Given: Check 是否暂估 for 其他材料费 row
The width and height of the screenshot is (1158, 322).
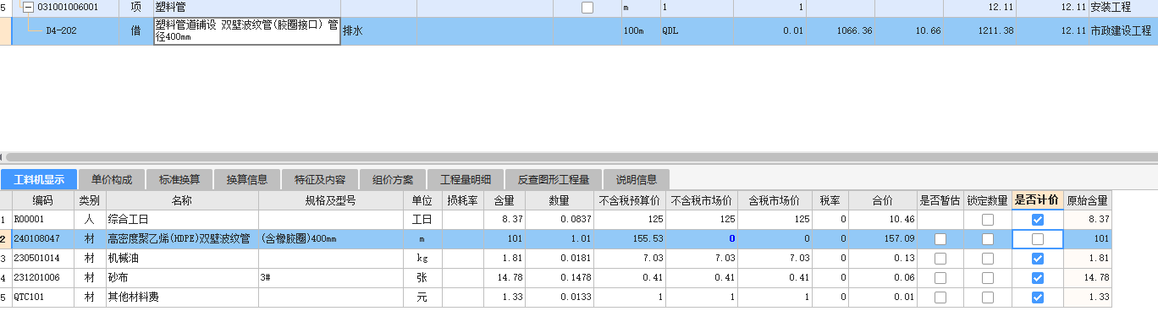Looking at the screenshot, I should coord(940,297).
